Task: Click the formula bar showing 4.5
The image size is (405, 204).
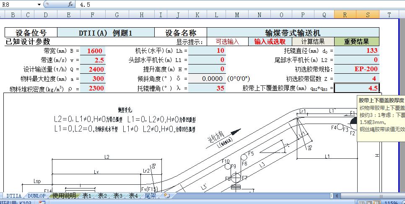Action: [x=240, y=4]
